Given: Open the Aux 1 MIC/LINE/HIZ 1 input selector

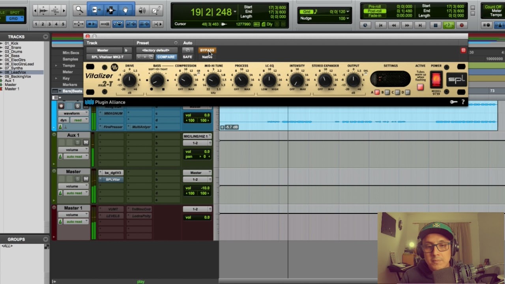Looking at the screenshot, I should (x=197, y=136).
